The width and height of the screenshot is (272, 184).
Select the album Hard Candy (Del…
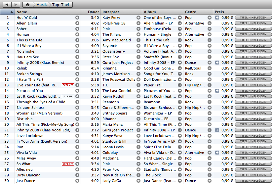pos(160,158)
